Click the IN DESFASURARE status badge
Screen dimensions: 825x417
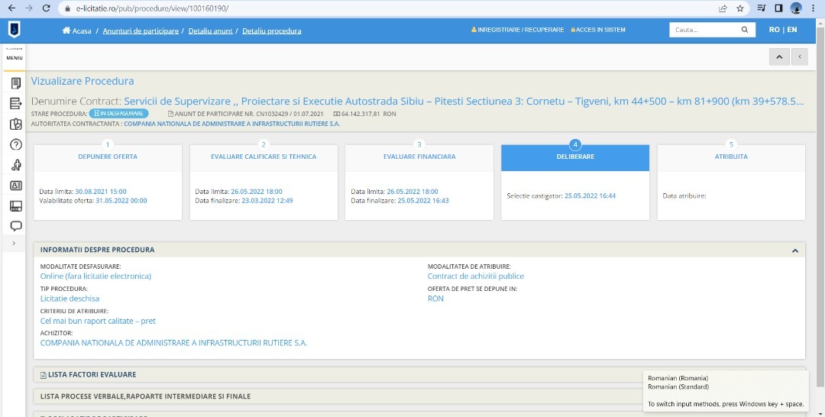click(x=119, y=113)
